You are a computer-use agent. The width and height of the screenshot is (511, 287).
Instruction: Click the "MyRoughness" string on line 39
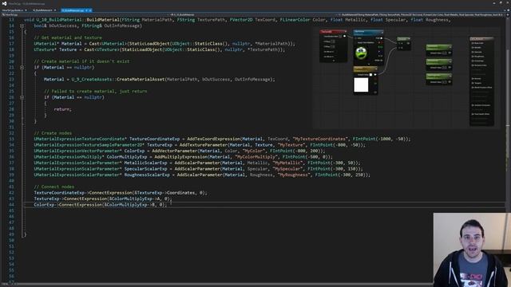(293, 175)
